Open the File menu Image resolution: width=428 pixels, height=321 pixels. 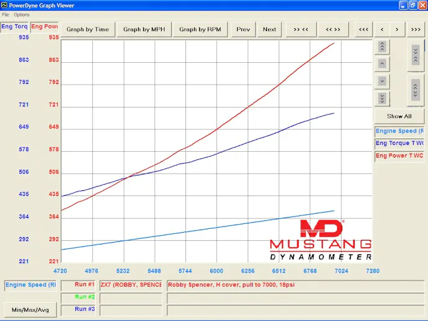pos(6,14)
